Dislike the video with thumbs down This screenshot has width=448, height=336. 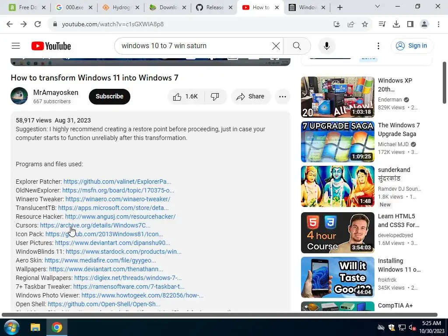[215, 97]
